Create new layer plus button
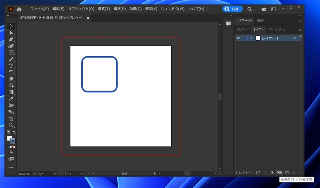 [x=287, y=173]
